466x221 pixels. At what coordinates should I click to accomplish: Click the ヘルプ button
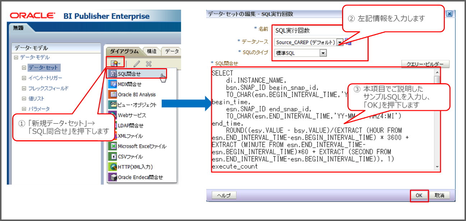click(x=224, y=196)
